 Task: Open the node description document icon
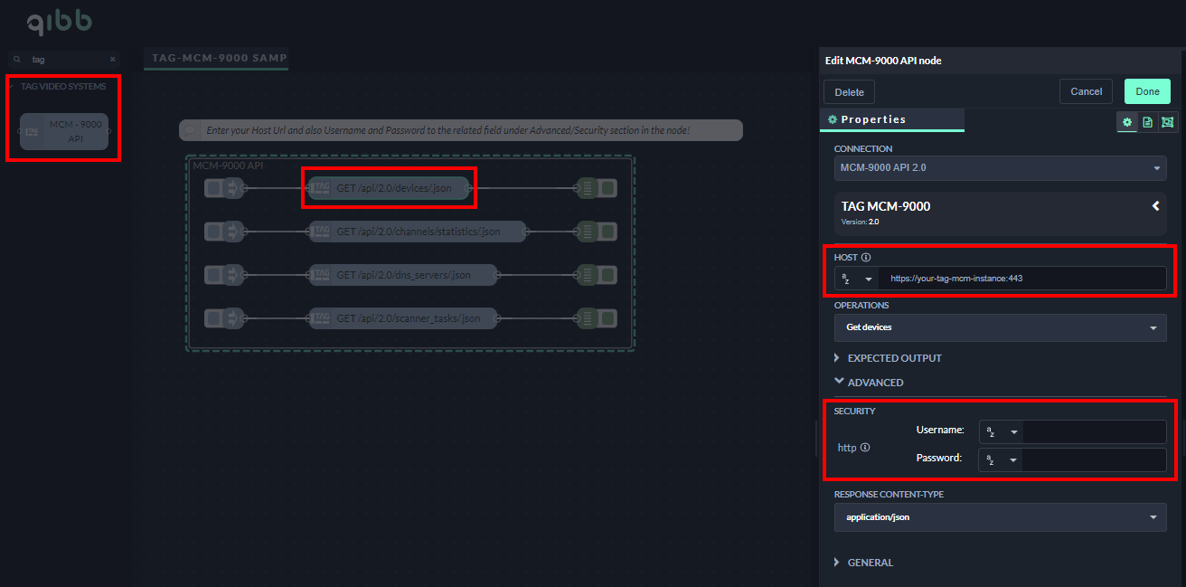(1147, 122)
